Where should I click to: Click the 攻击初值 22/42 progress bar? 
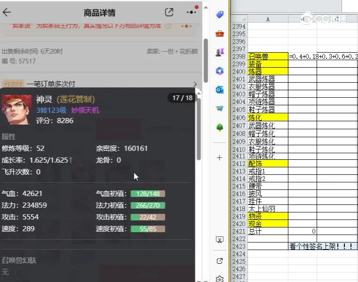coord(148,217)
